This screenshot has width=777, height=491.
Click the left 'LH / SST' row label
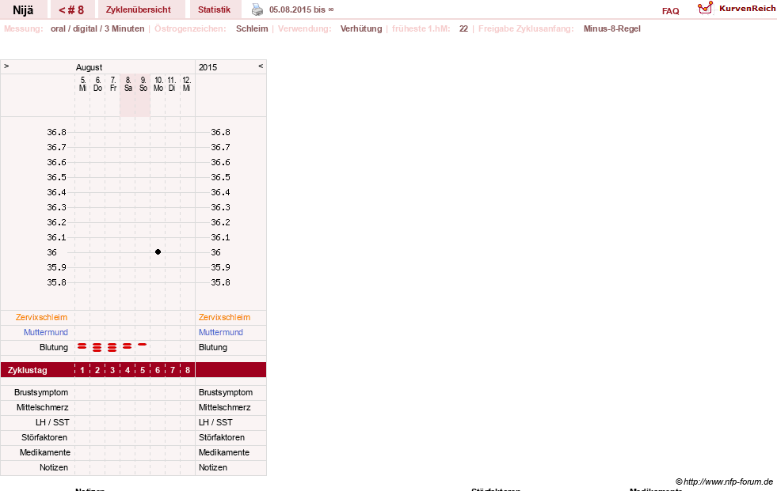[52, 422]
